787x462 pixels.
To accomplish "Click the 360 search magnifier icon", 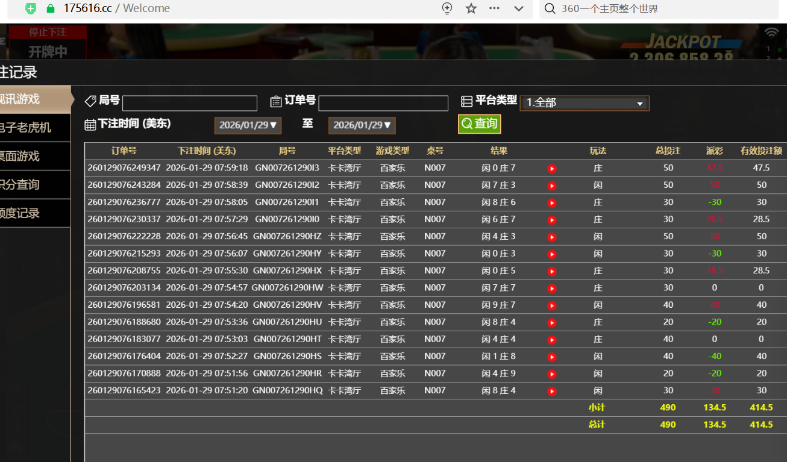I will tap(550, 8).
